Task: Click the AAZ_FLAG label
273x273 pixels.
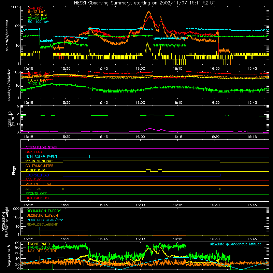Action: 33,189
